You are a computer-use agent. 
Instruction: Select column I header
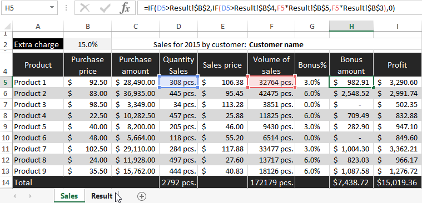398,26
